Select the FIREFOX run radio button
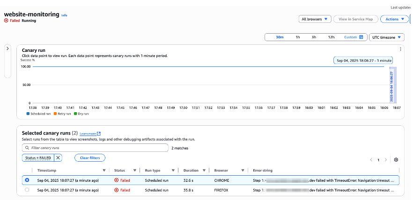 click(27, 190)
